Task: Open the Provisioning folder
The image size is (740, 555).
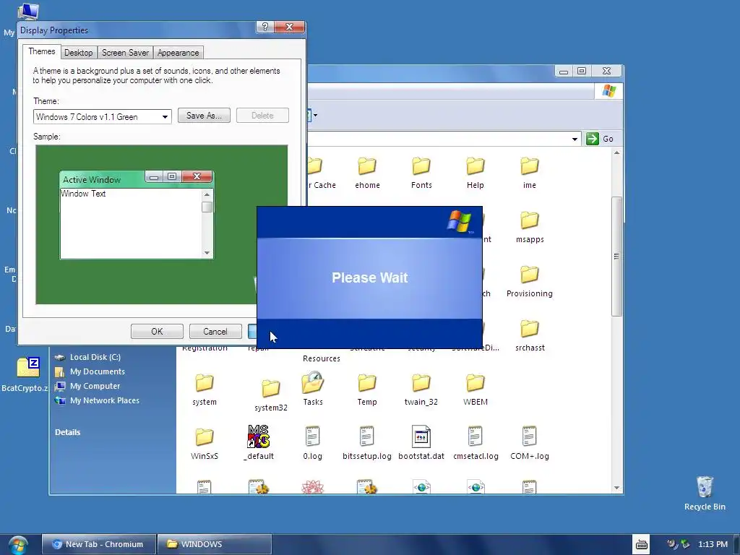Action: point(530,281)
